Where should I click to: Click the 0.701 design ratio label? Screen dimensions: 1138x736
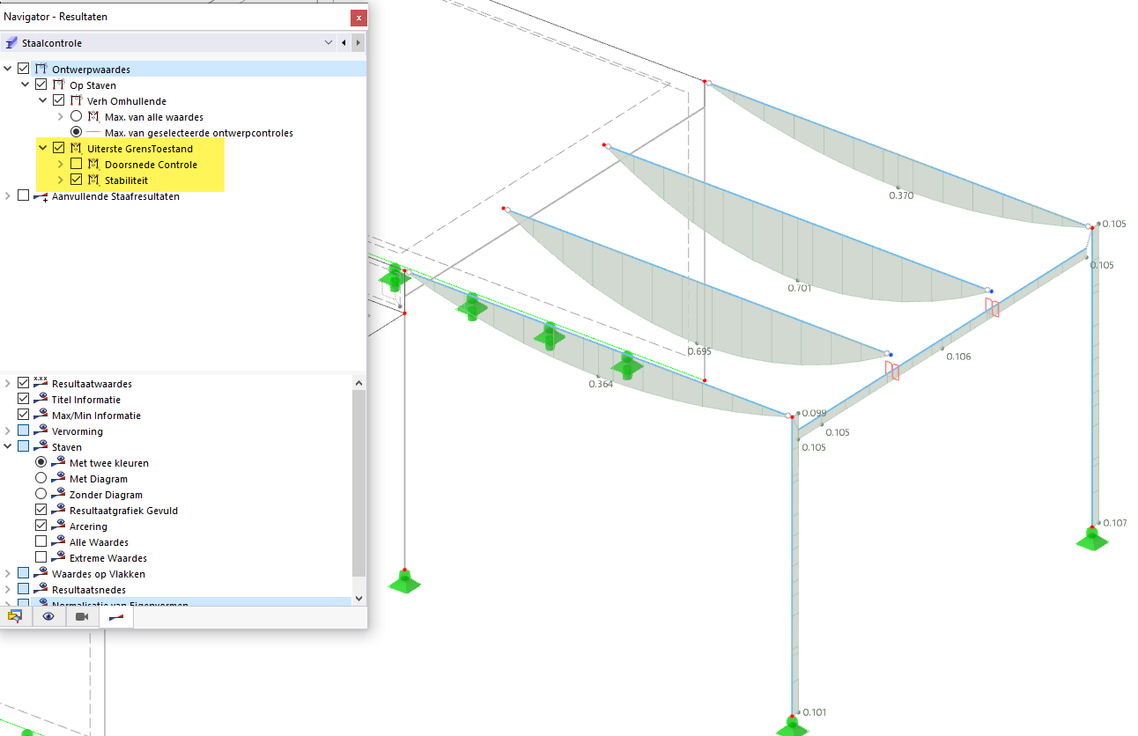coord(800,288)
